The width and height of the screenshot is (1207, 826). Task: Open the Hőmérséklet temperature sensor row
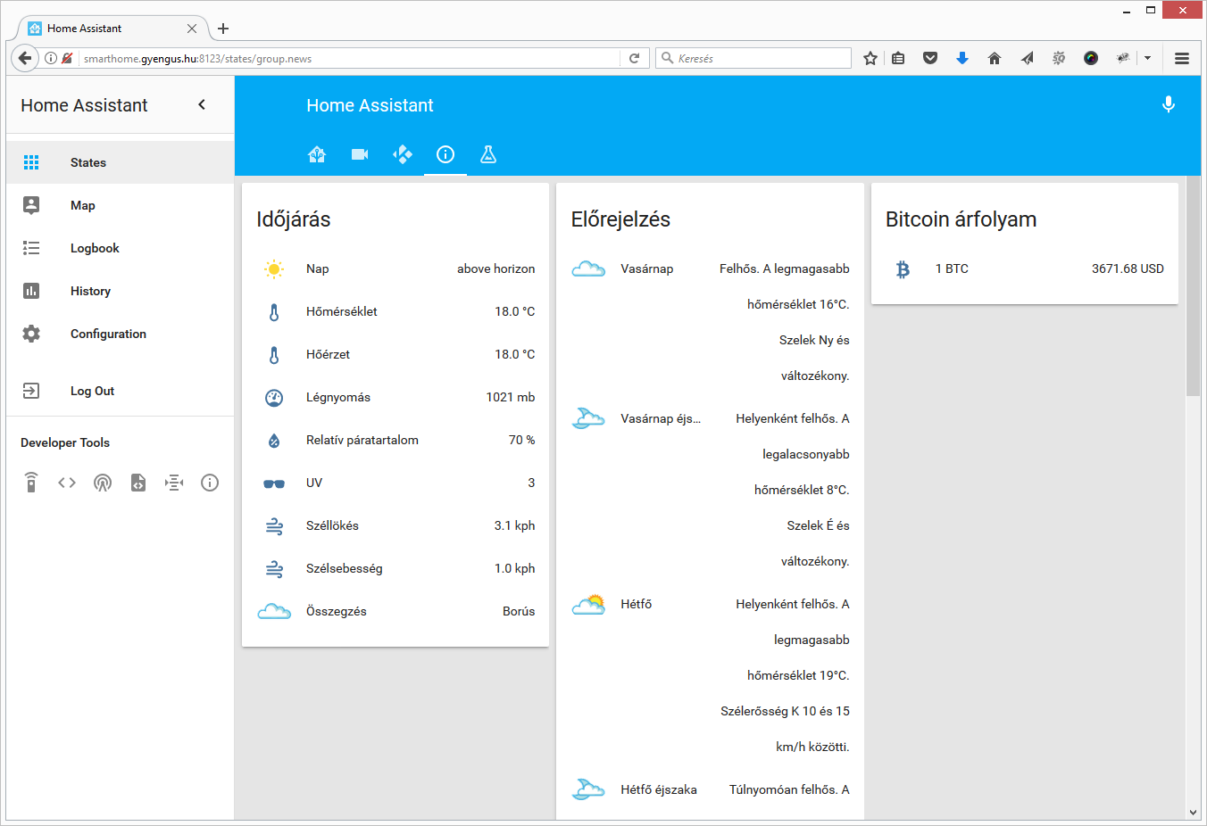pos(395,311)
